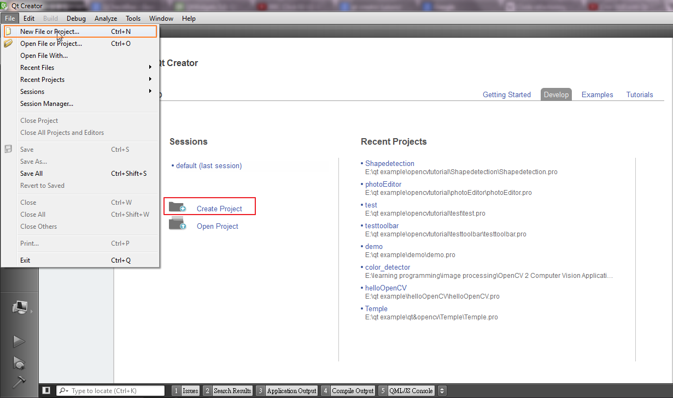Toggle the sidebar button in status bar
The height and width of the screenshot is (398, 673).
tap(46, 390)
